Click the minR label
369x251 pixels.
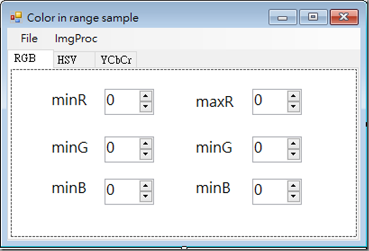69,100
